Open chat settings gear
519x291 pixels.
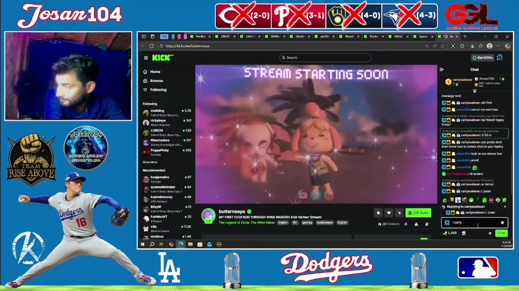pyautogui.click(x=490, y=233)
